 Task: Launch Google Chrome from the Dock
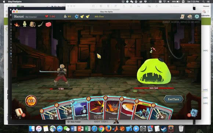[x=101, y=129]
